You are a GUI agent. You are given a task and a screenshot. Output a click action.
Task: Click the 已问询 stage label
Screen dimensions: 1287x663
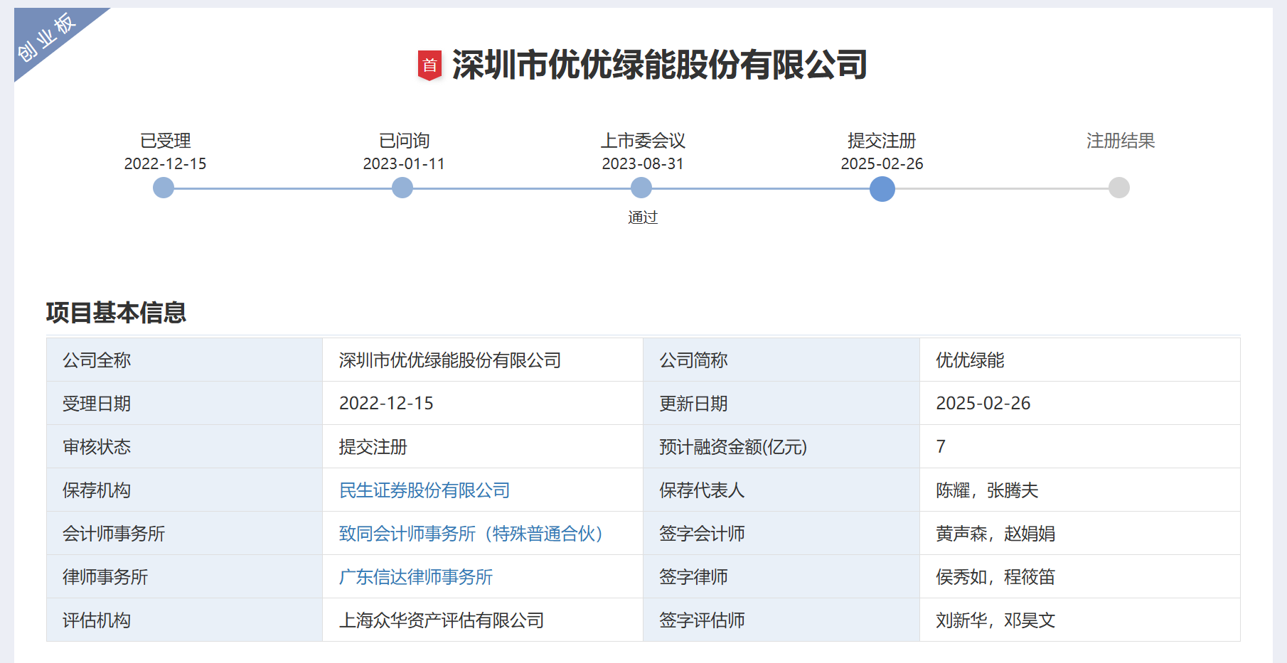point(404,141)
